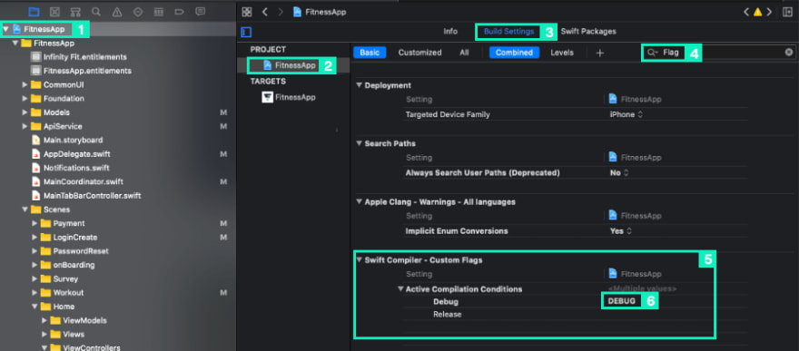Image resolution: width=799 pixels, height=351 pixels.
Task: Open MainTabBarController.swift file
Action: pos(93,195)
